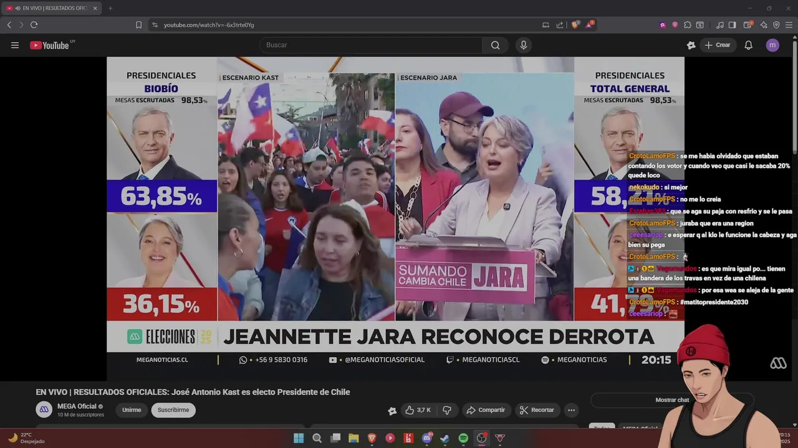Open Brave Wallet icon
This screenshot has width=798, height=448.
tap(748, 25)
